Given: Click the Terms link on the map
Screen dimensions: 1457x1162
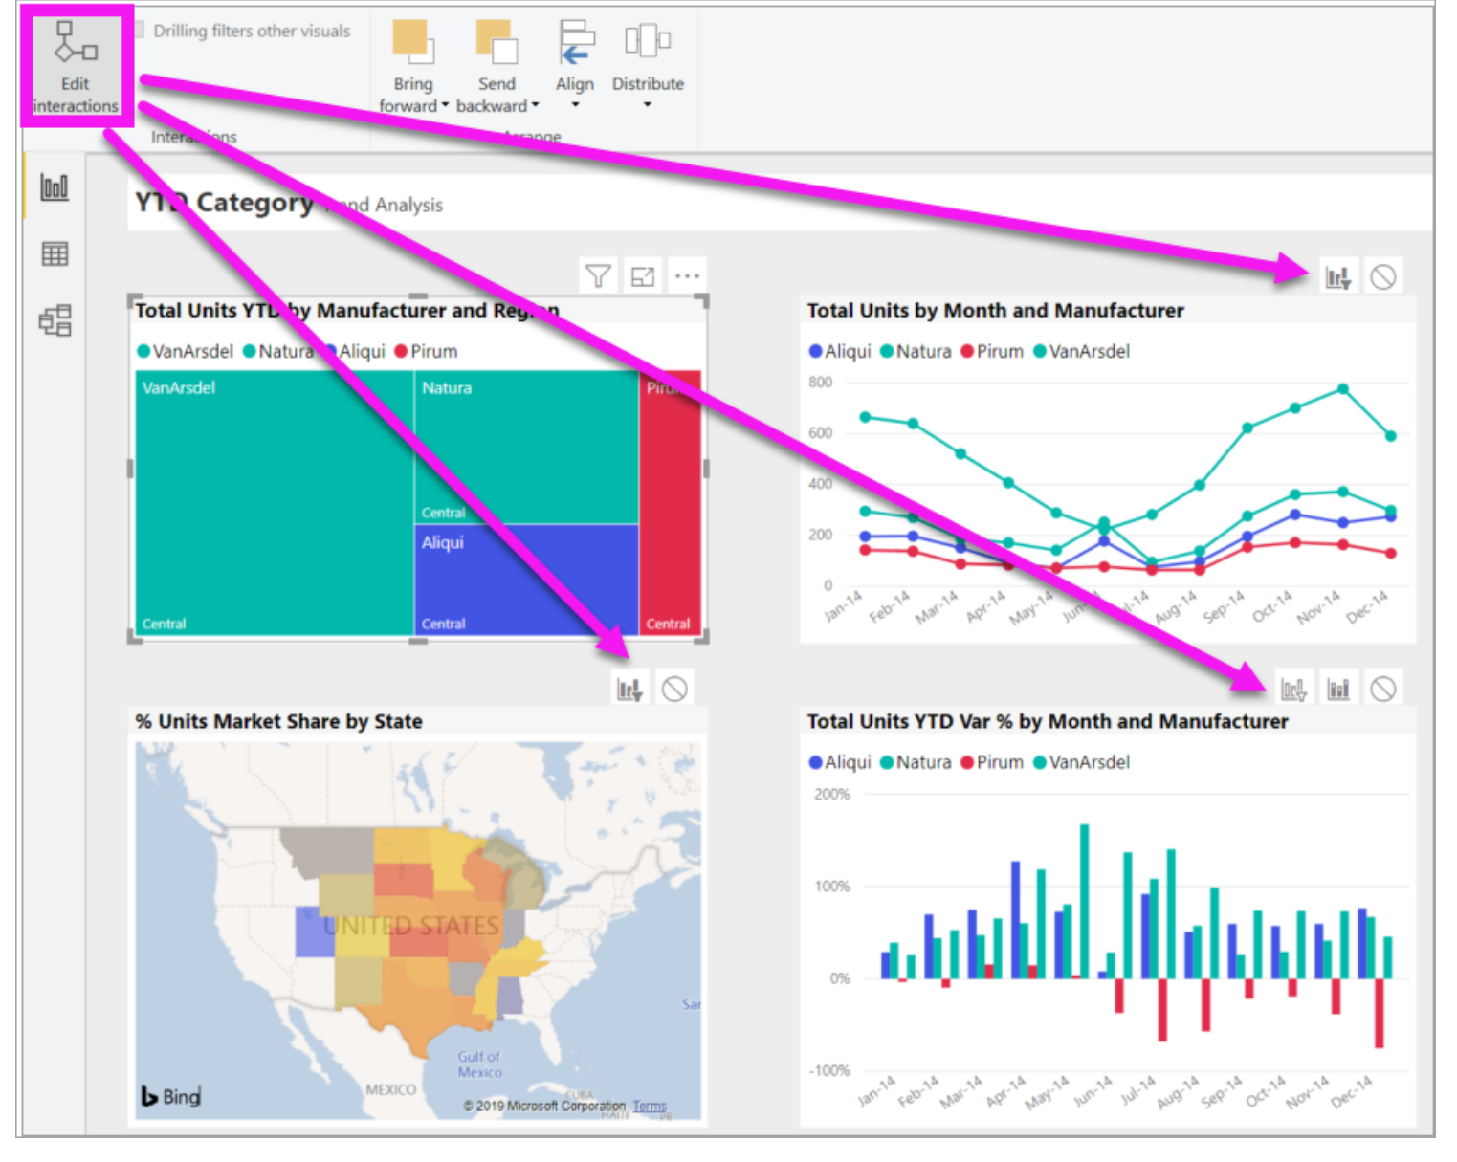Looking at the screenshot, I should click(x=650, y=1107).
